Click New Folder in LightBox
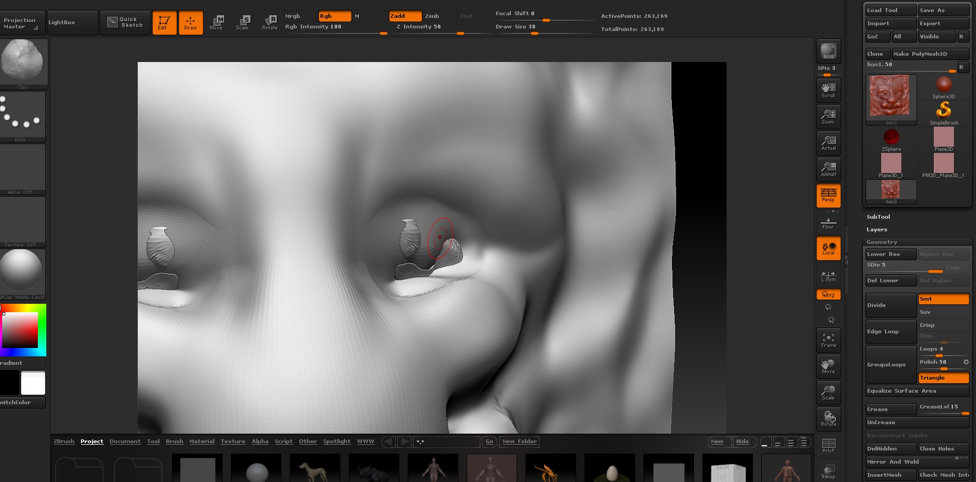Viewport: 976px width, 482px height. click(519, 442)
